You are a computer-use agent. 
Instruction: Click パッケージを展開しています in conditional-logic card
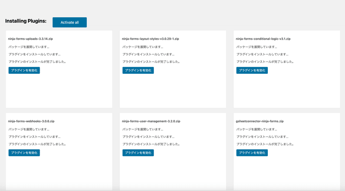(x=257, y=47)
